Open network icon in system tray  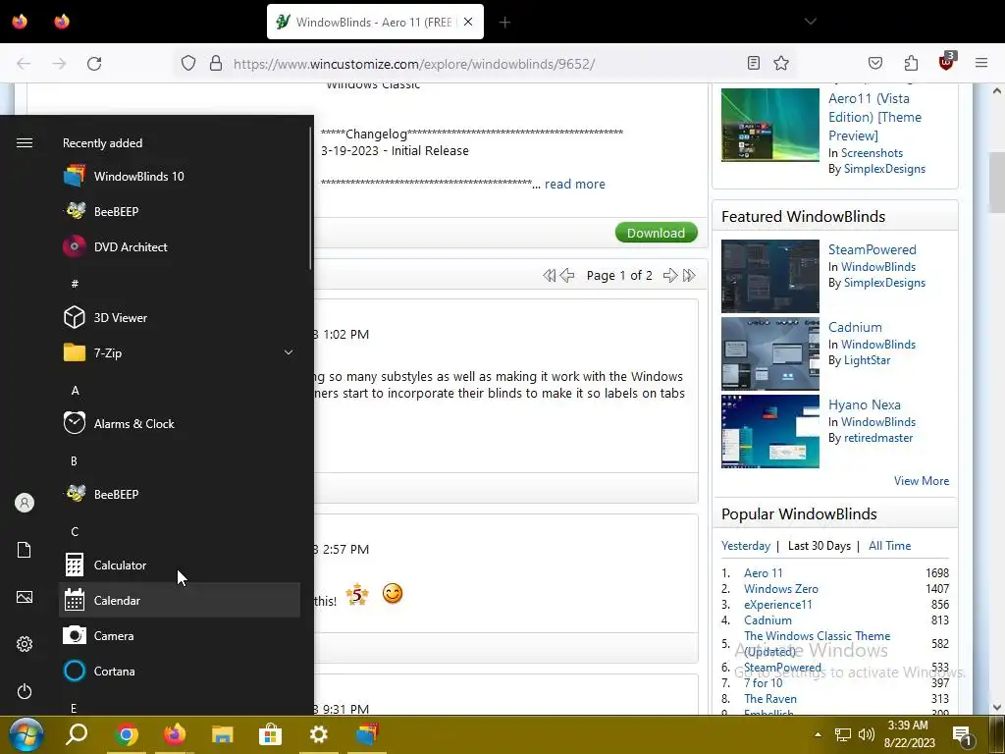[x=842, y=734]
